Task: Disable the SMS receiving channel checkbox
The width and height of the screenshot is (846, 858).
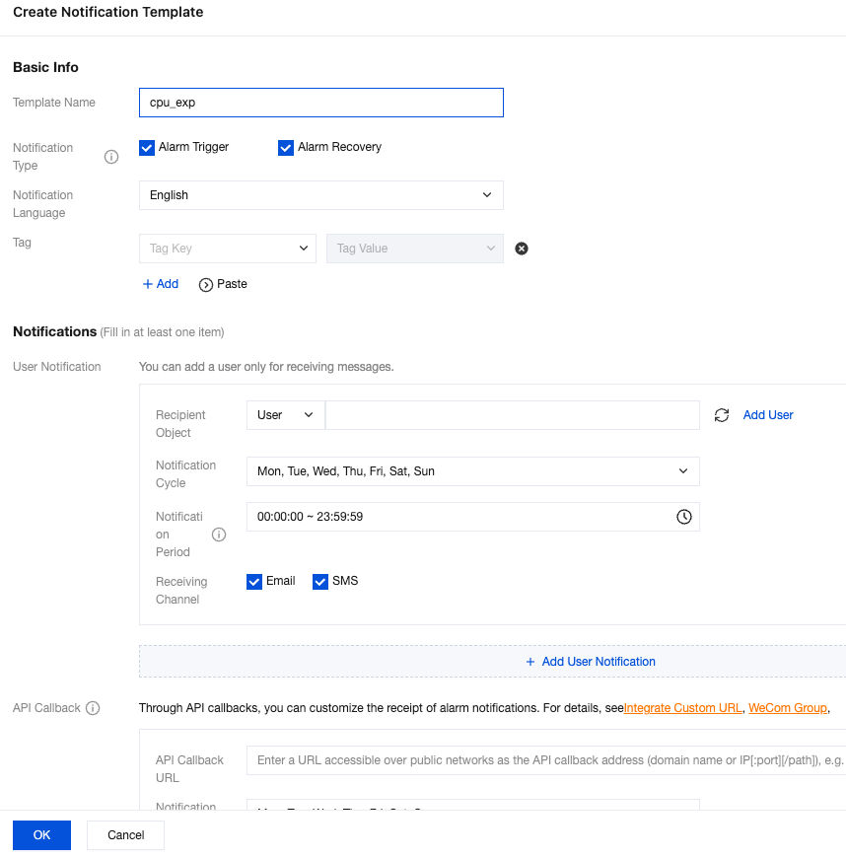Action: [320, 582]
